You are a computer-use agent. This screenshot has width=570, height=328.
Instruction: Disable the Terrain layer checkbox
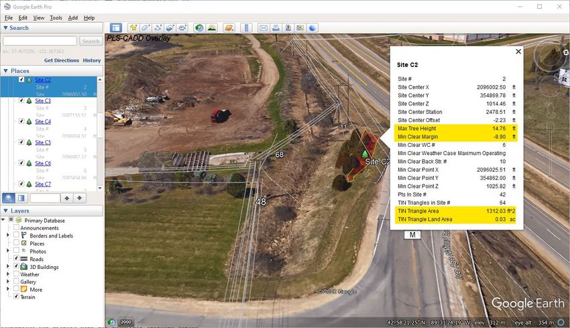[16, 296]
